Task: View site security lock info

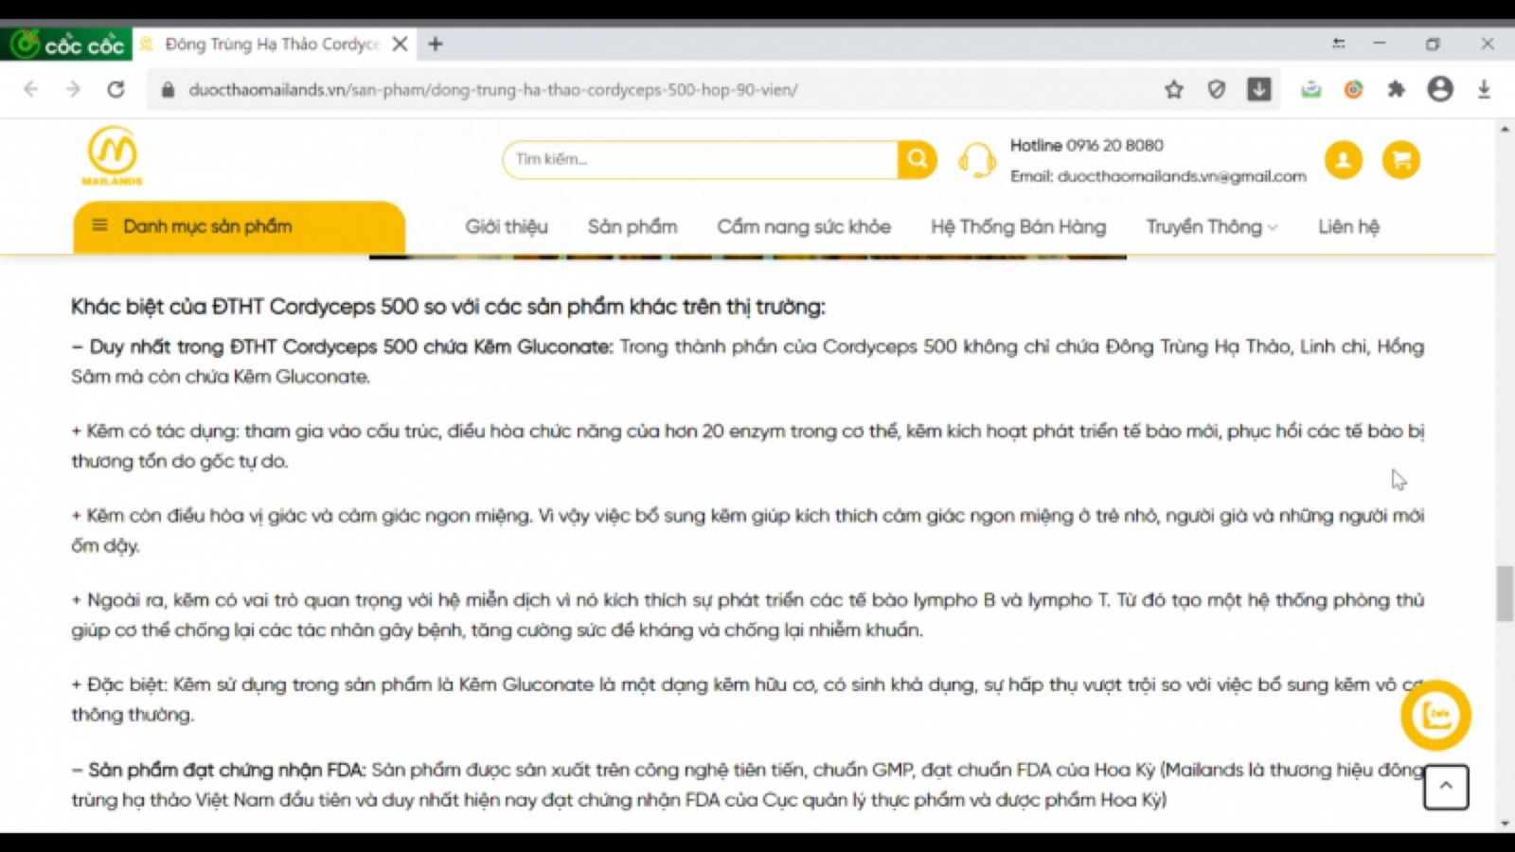Action: [168, 90]
